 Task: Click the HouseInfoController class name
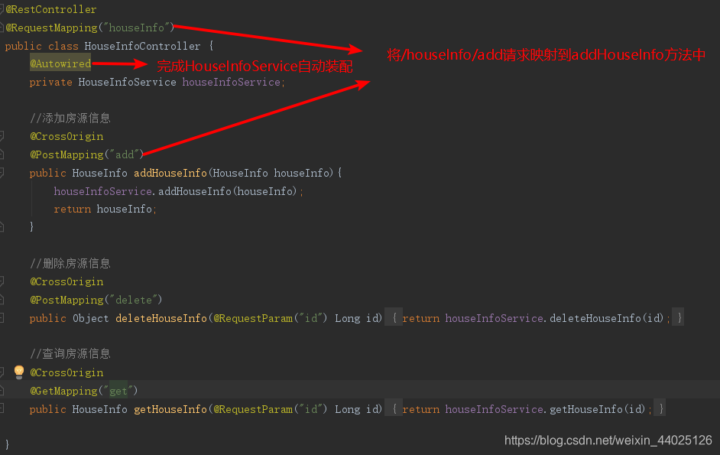pos(142,46)
